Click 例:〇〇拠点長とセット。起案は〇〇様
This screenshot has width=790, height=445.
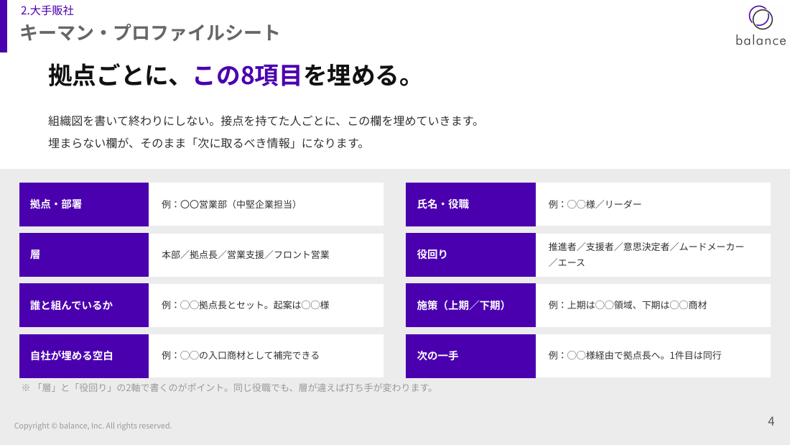click(246, 306)
